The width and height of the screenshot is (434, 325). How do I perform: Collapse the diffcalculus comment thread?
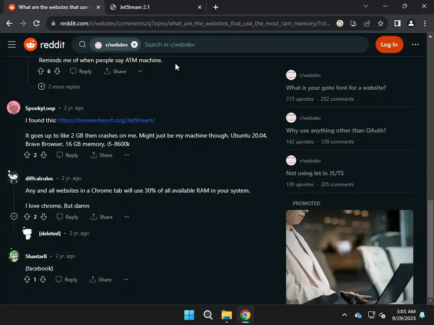coord(14,216)
